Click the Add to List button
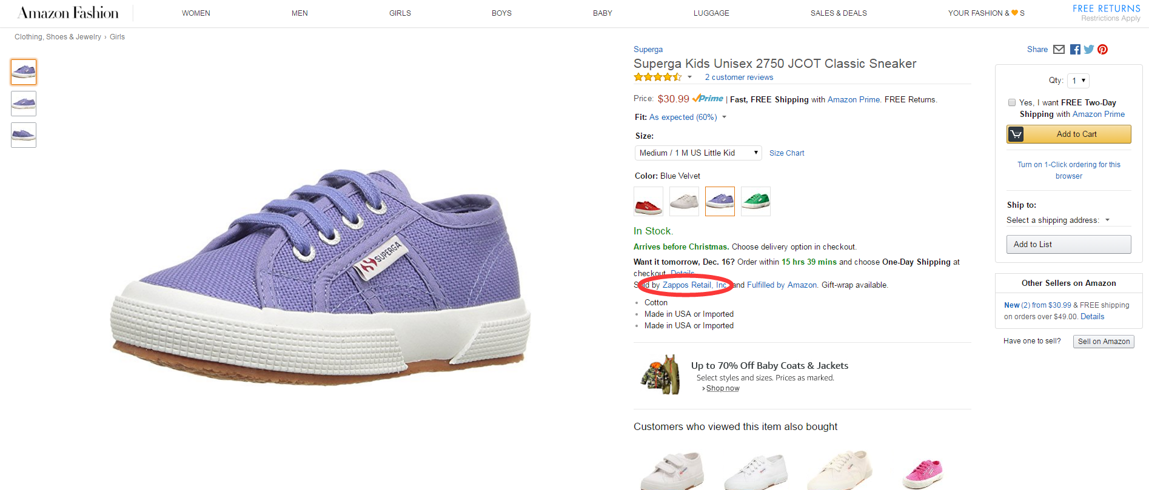 pyautogui.click(x=1069, y=244)
